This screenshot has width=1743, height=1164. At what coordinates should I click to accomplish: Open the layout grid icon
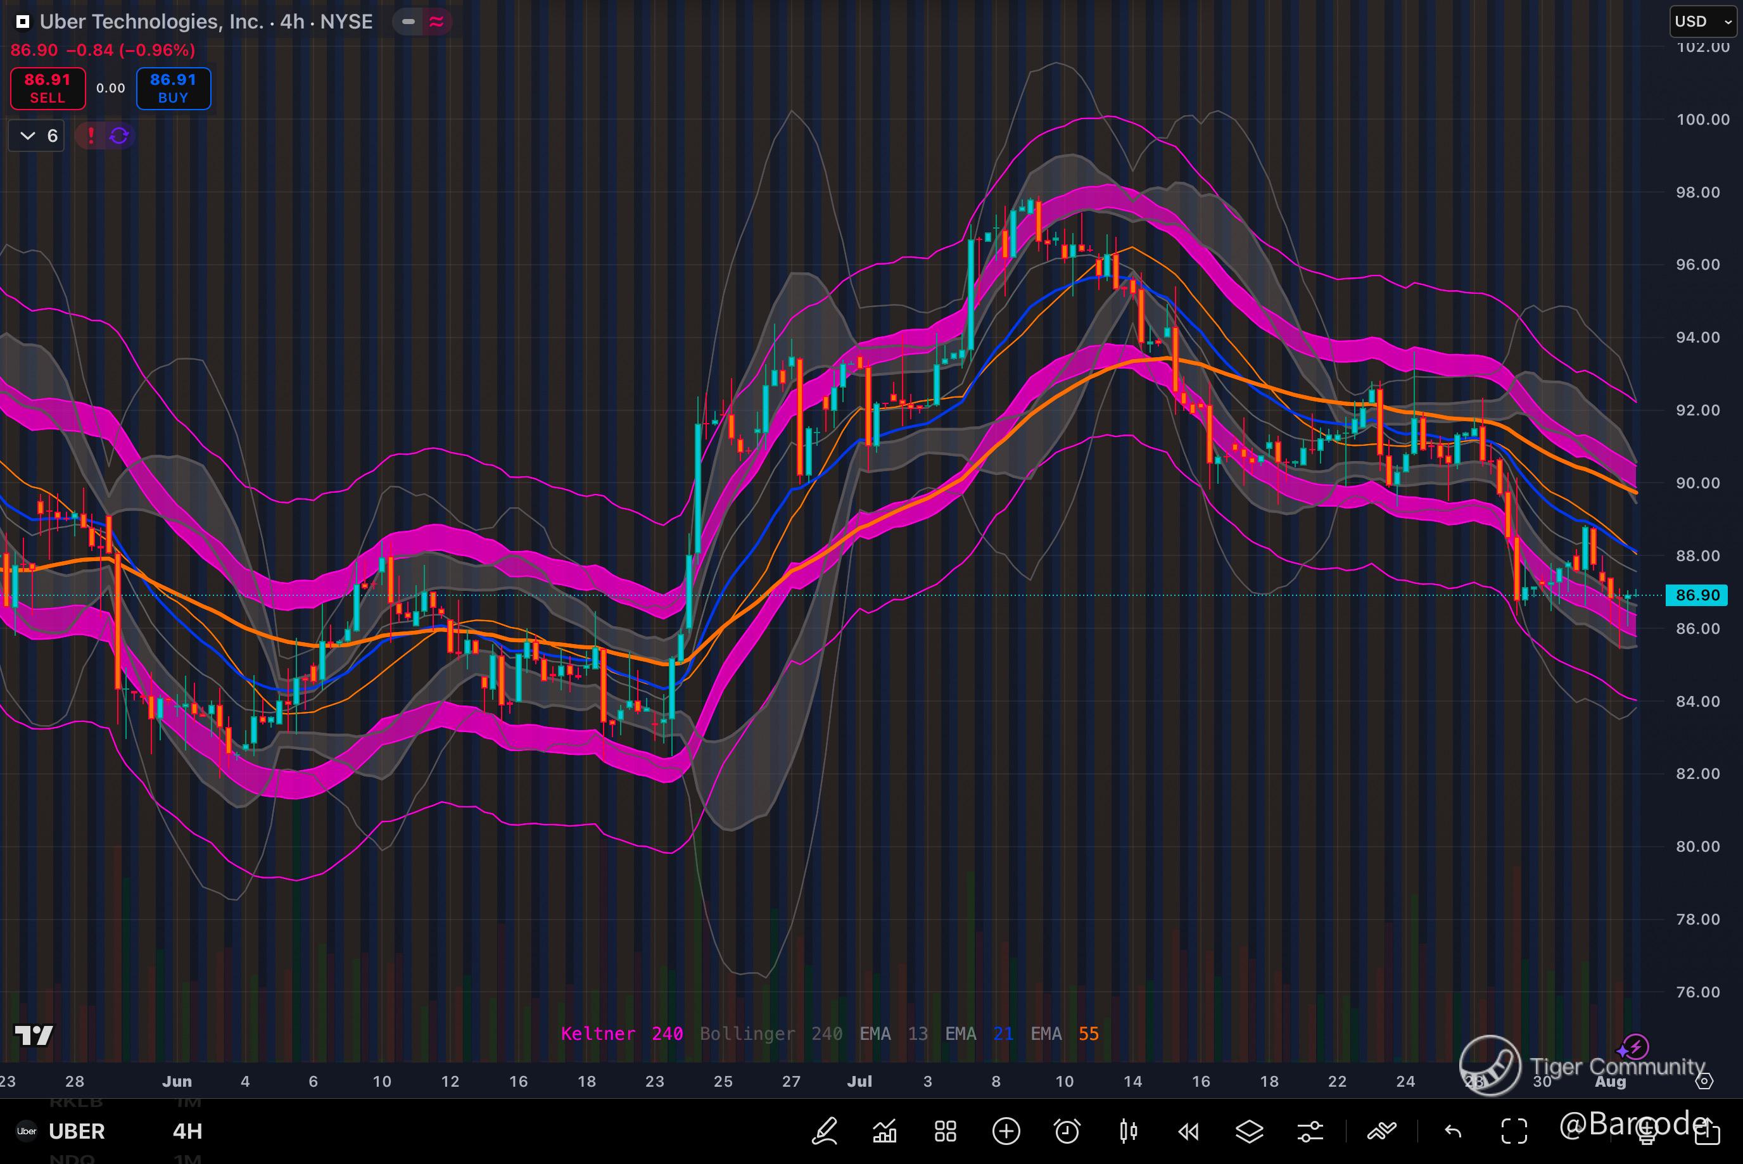click(945, 1131)
